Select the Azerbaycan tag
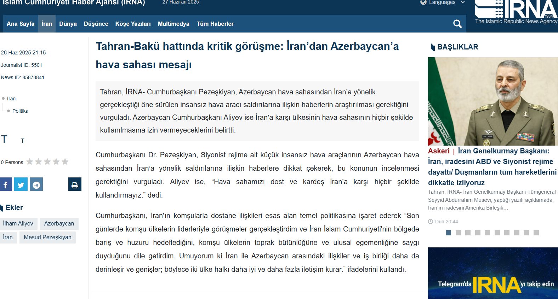This screenshot has height=299, width=558. click(59, 223)
